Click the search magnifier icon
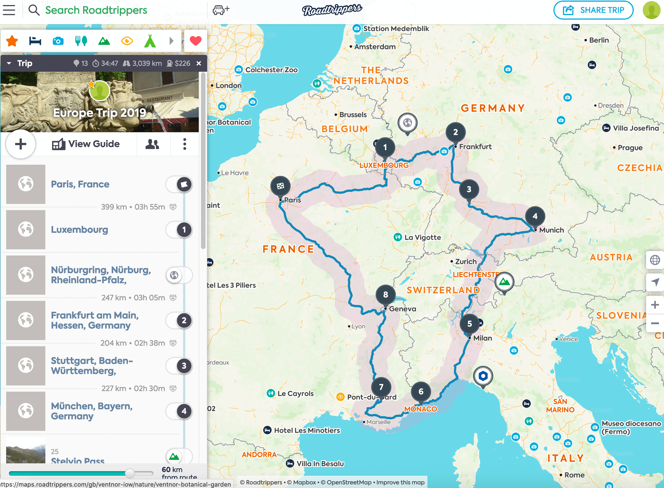This screenshot has height=488, width=664. coord(34,10)
